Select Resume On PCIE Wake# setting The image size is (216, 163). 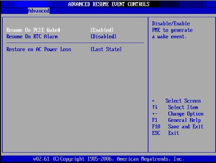point(33,30)
